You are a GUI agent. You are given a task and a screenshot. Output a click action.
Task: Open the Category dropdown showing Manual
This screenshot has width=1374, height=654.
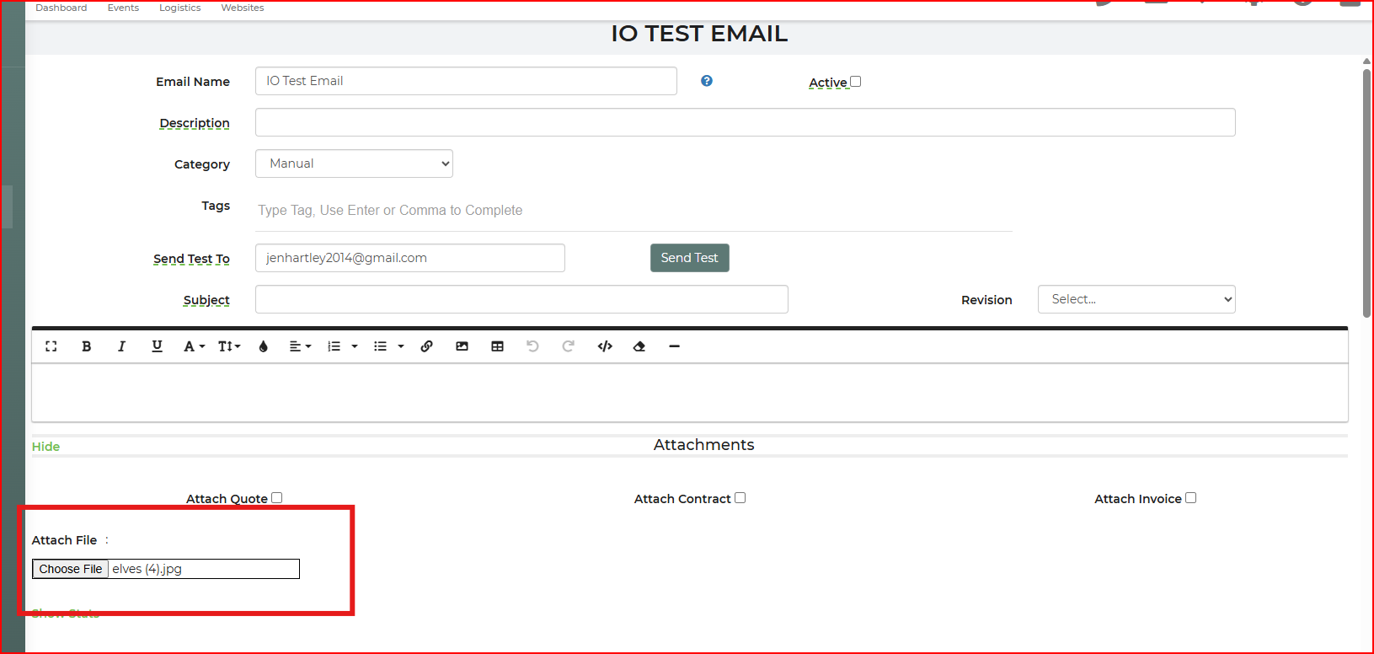tap(354, 163)
